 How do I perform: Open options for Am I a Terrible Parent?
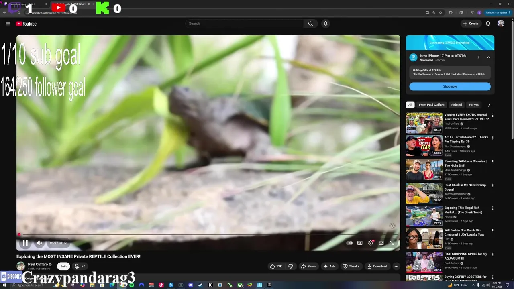(x=493, y=138)
